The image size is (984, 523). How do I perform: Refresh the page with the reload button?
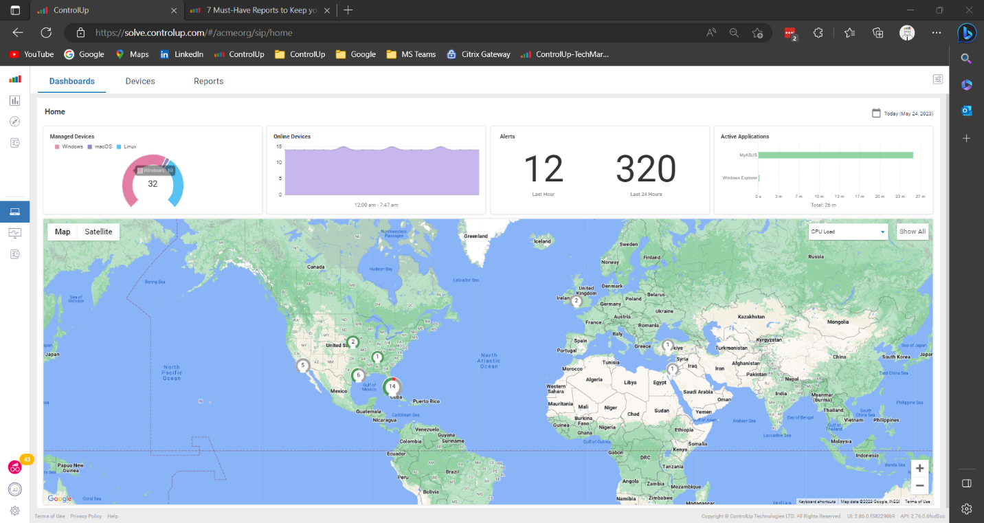(x=46, y=32)
